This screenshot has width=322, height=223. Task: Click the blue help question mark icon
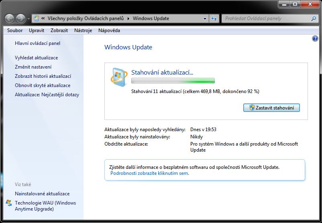click(315, 39)
